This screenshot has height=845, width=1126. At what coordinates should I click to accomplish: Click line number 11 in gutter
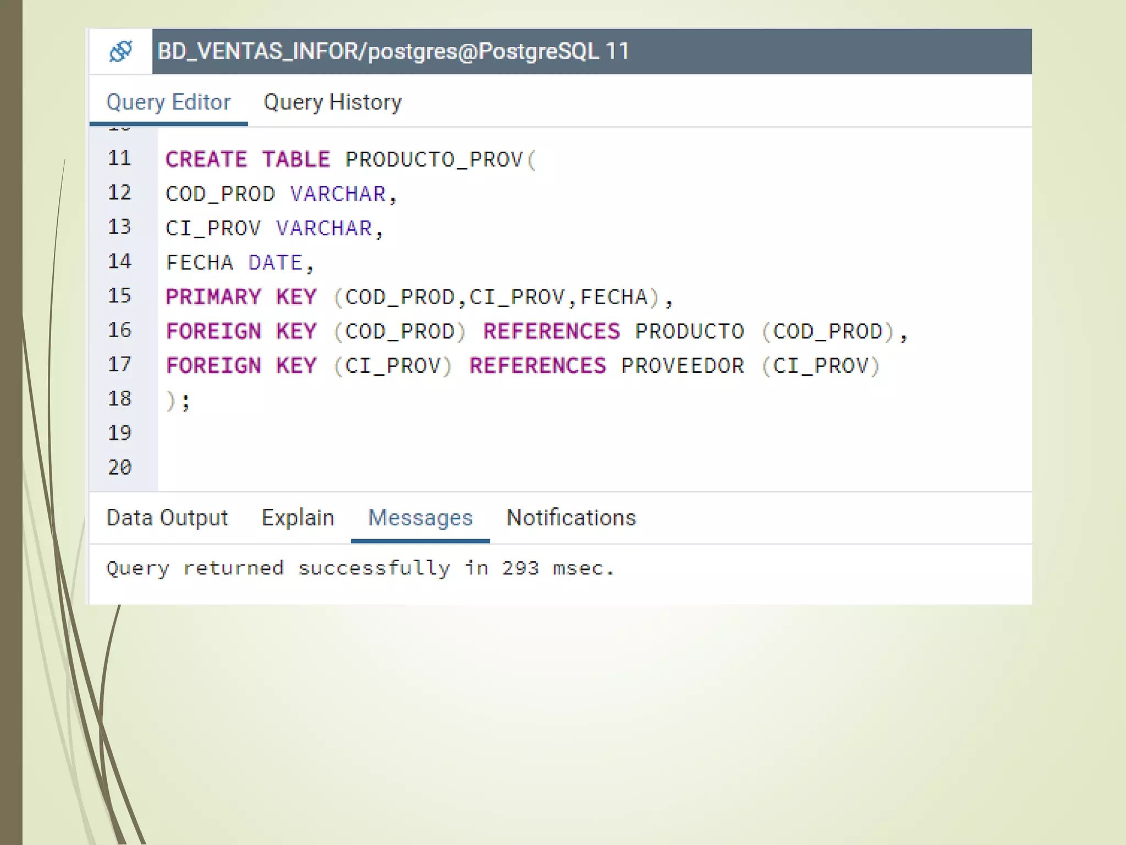pyautogui.click(x=119, y=158)
